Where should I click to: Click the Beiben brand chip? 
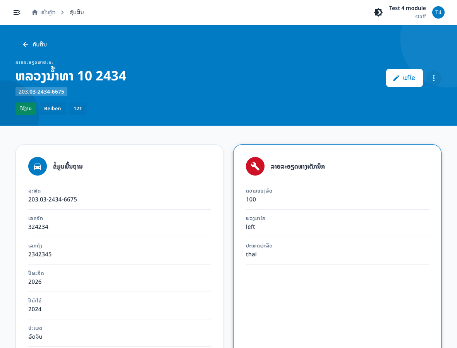[52, 109]
